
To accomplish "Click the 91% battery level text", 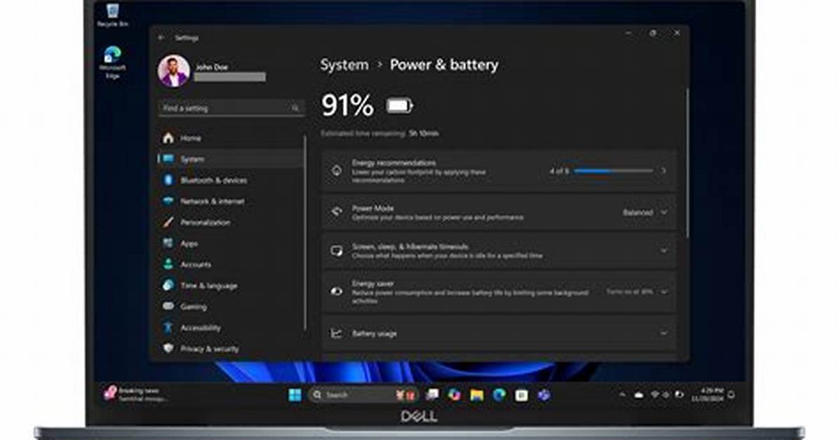I will 347,105.
